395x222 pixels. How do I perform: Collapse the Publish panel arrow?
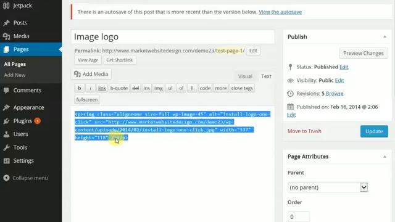385,37
